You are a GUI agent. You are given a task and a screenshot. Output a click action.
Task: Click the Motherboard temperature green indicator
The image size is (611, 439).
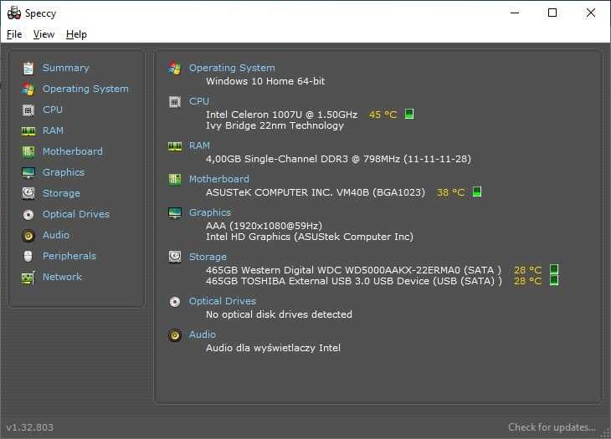click(x=477, y=191)
